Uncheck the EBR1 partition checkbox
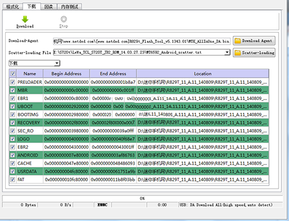 coord(13,98)
